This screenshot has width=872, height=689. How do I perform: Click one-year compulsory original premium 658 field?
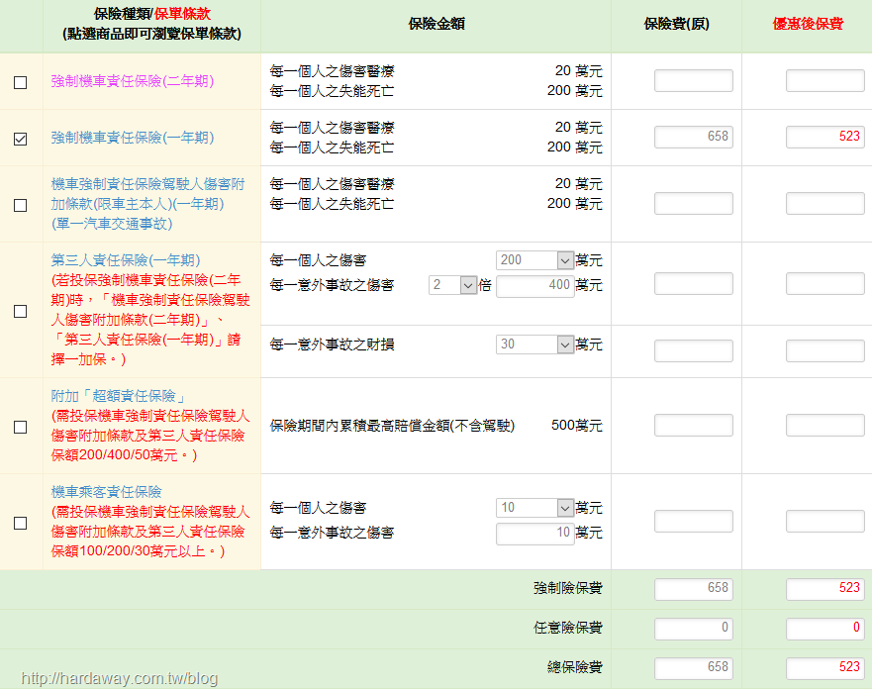694,137
